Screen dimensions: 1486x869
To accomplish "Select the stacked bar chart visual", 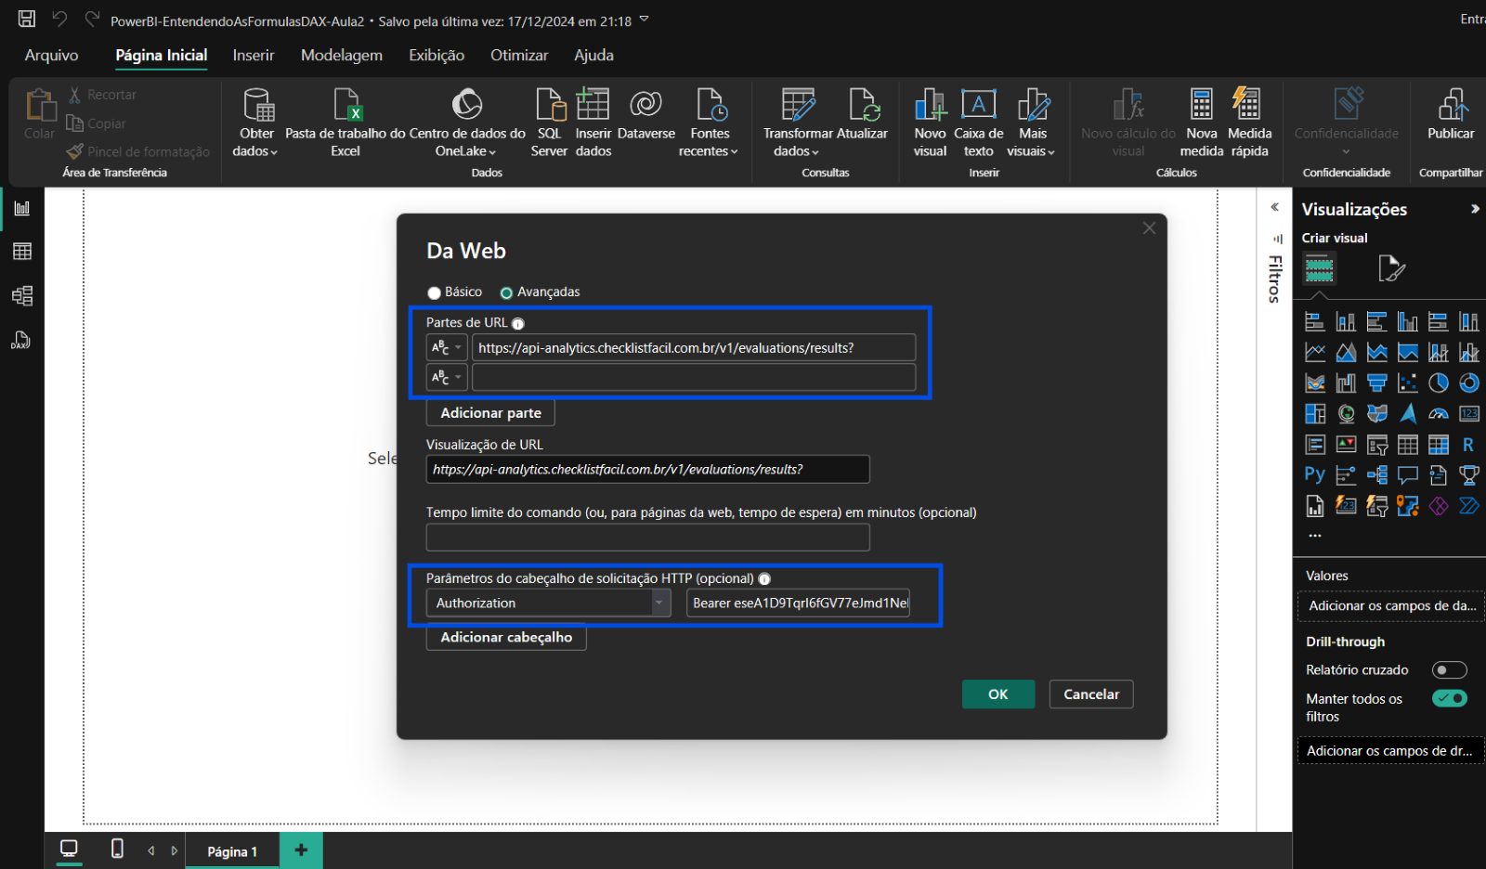I will point(1314,322).
